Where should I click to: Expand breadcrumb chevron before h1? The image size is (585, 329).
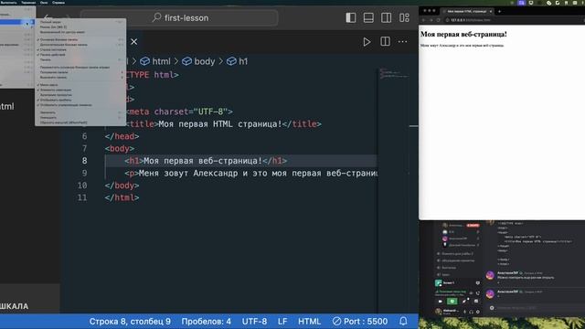coord(221,61)
